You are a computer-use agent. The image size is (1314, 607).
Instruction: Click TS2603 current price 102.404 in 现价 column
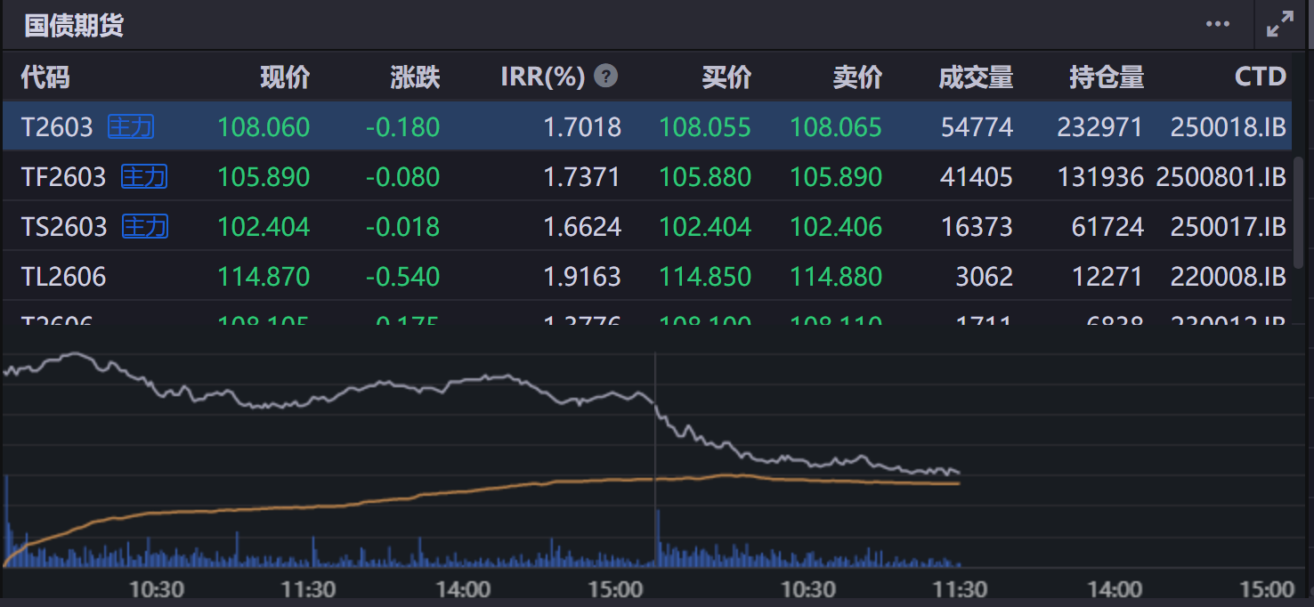point(264,227)
